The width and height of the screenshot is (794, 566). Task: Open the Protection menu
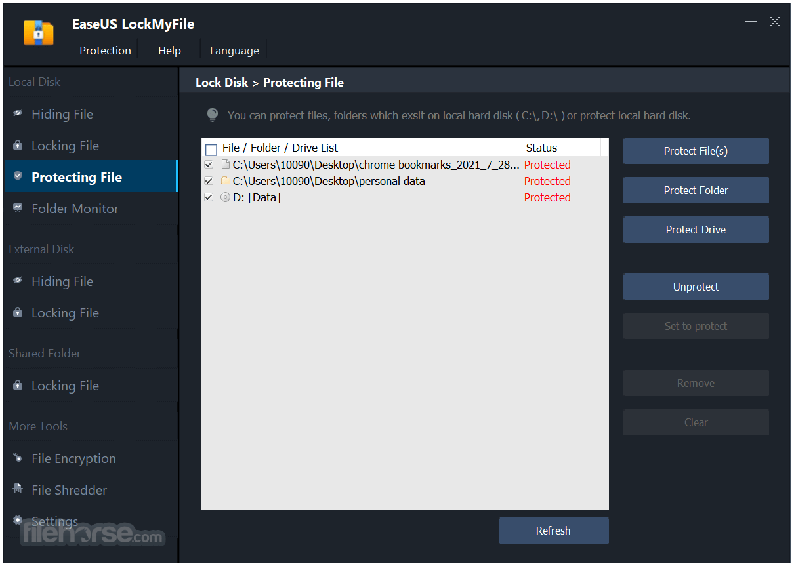(105, 51)
